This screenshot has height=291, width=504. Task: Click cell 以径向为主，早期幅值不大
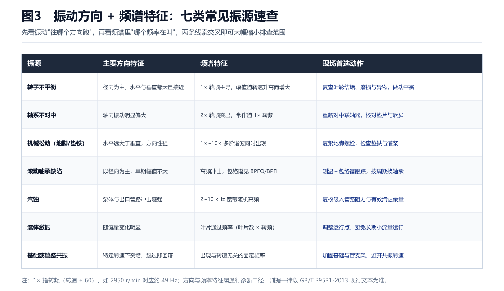135,171
